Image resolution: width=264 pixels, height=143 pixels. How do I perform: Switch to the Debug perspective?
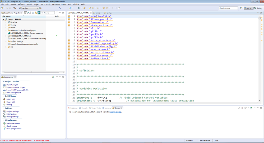click(258, 8)
